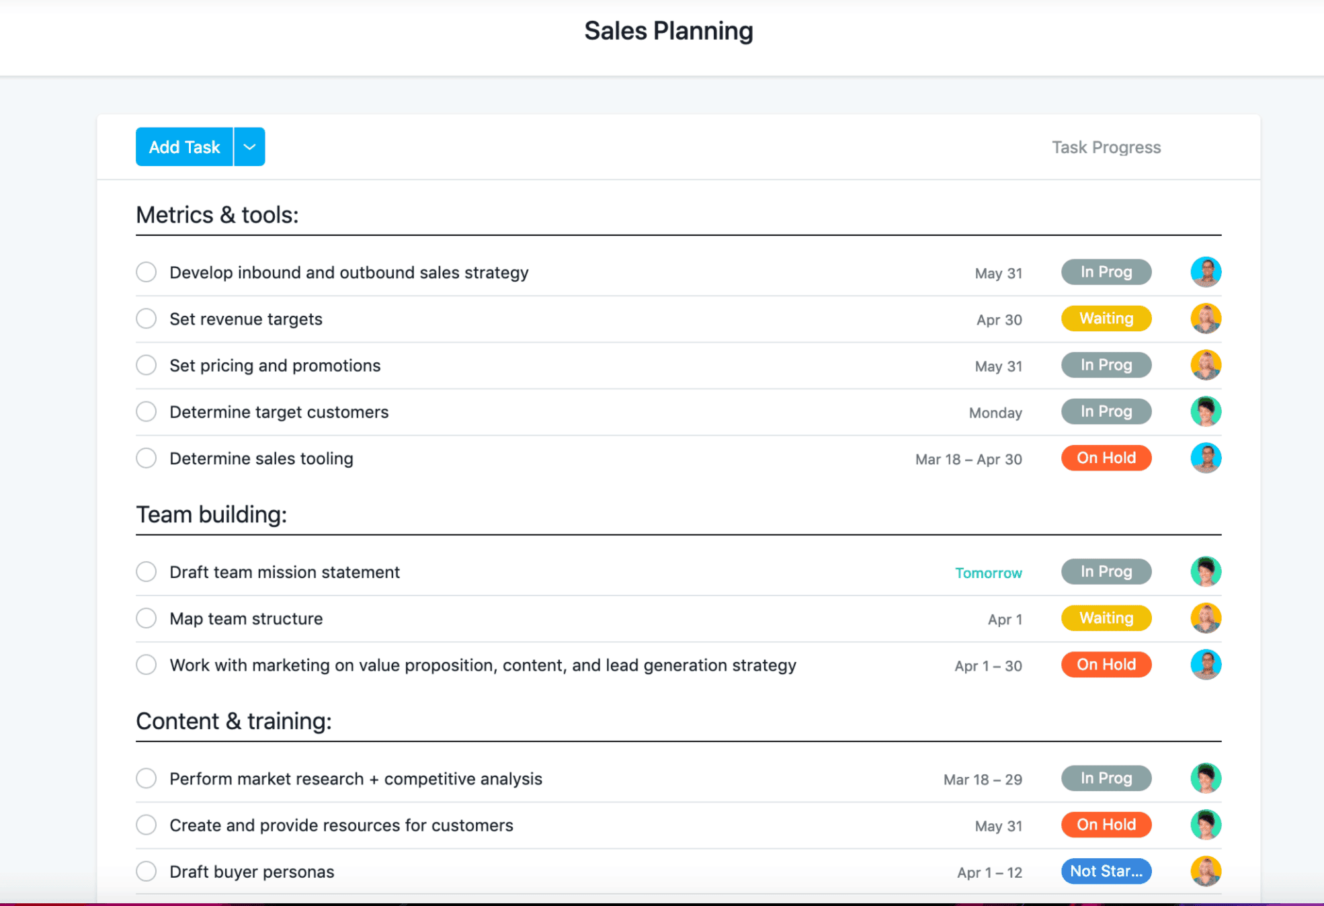The image size is (1324, 906).
Task: Click the assignee avatar on 'Set pricing and promotions'
Action: pyautogui.click(x=1206, y=365)
